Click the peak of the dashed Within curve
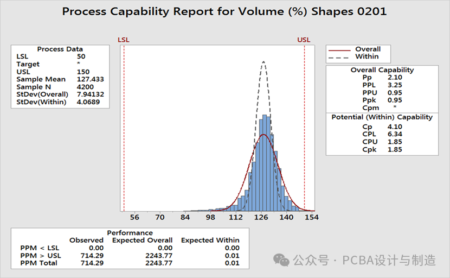450x278 pixels. pyautogui.click(x=263, y=61)
